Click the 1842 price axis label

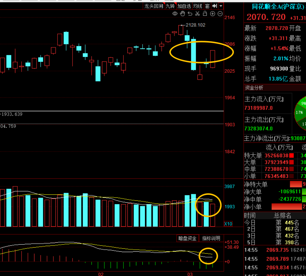(230, 152)
